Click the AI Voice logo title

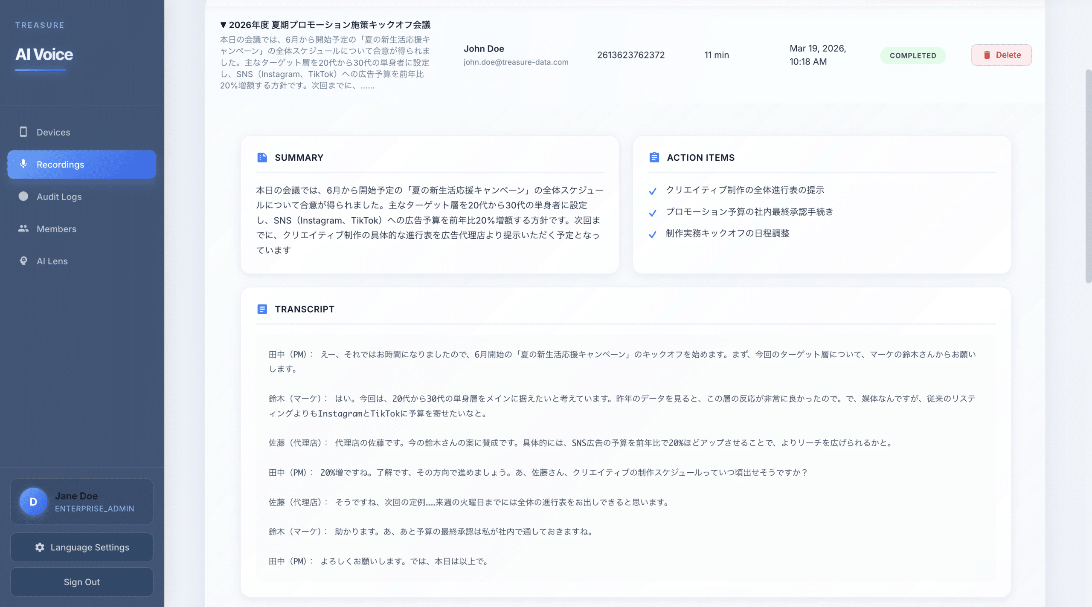(x=44, y=55)
